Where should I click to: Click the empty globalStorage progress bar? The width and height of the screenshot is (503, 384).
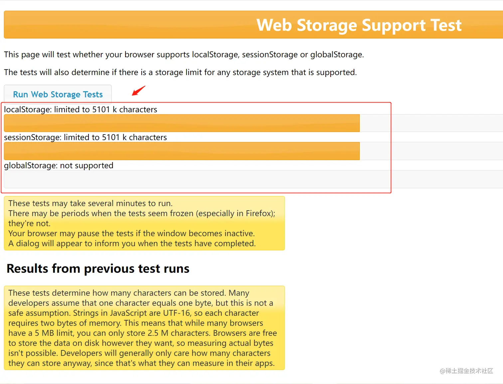point(253,179)
